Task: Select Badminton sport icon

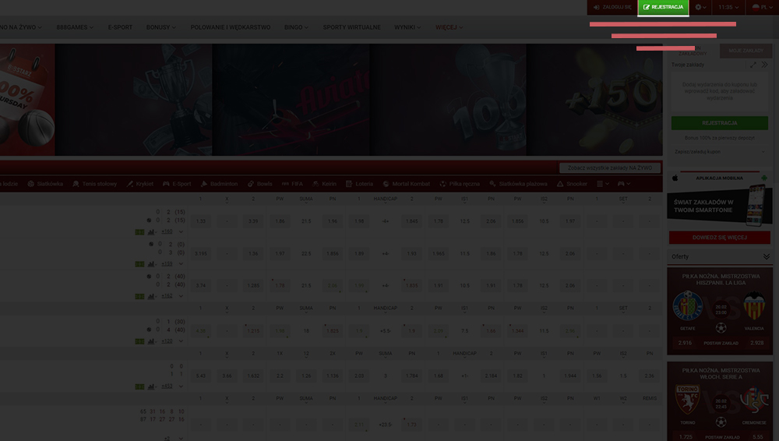Action: tap(219, 184)
